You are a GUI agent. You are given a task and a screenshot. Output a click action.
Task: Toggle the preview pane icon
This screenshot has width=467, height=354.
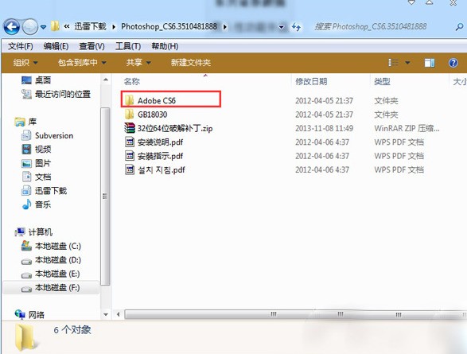pos(429,63)
